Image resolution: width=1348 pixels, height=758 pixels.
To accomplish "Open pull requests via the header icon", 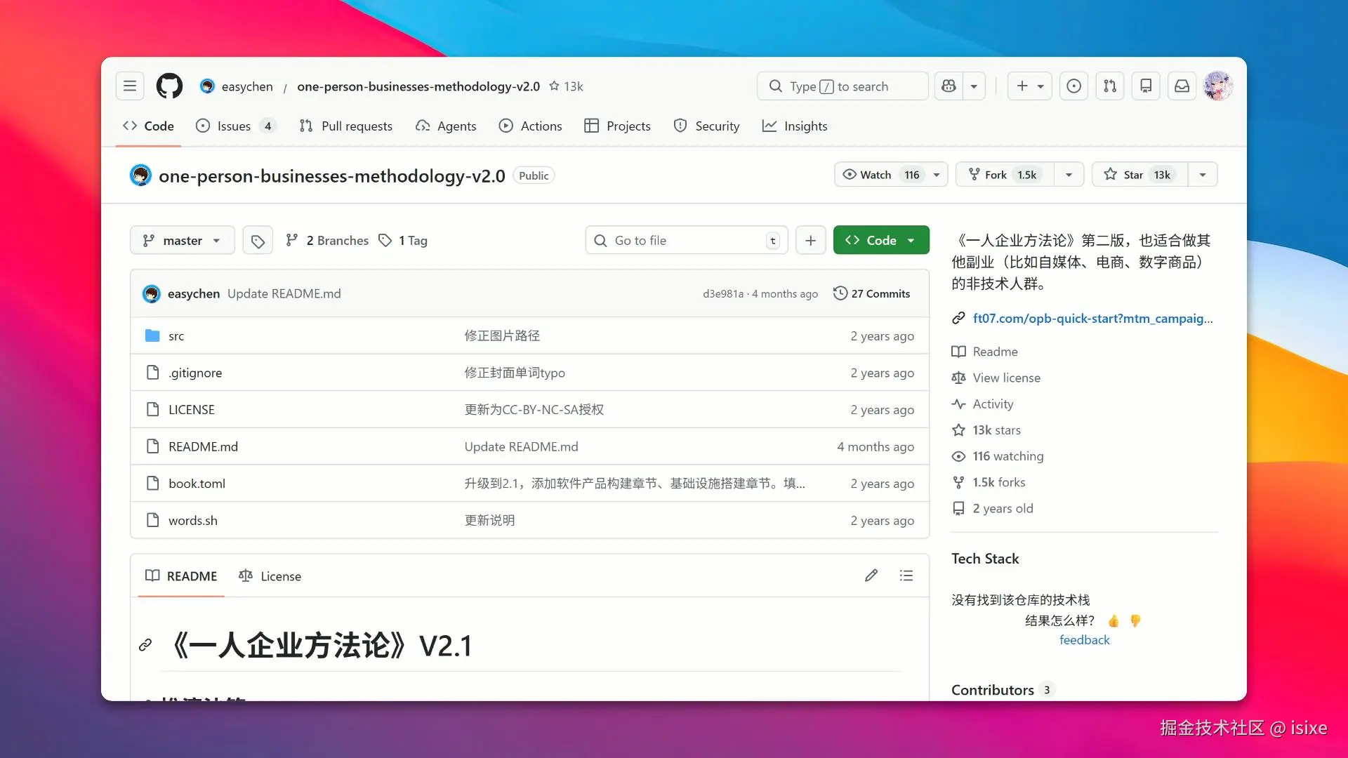I will [1109, 86].
